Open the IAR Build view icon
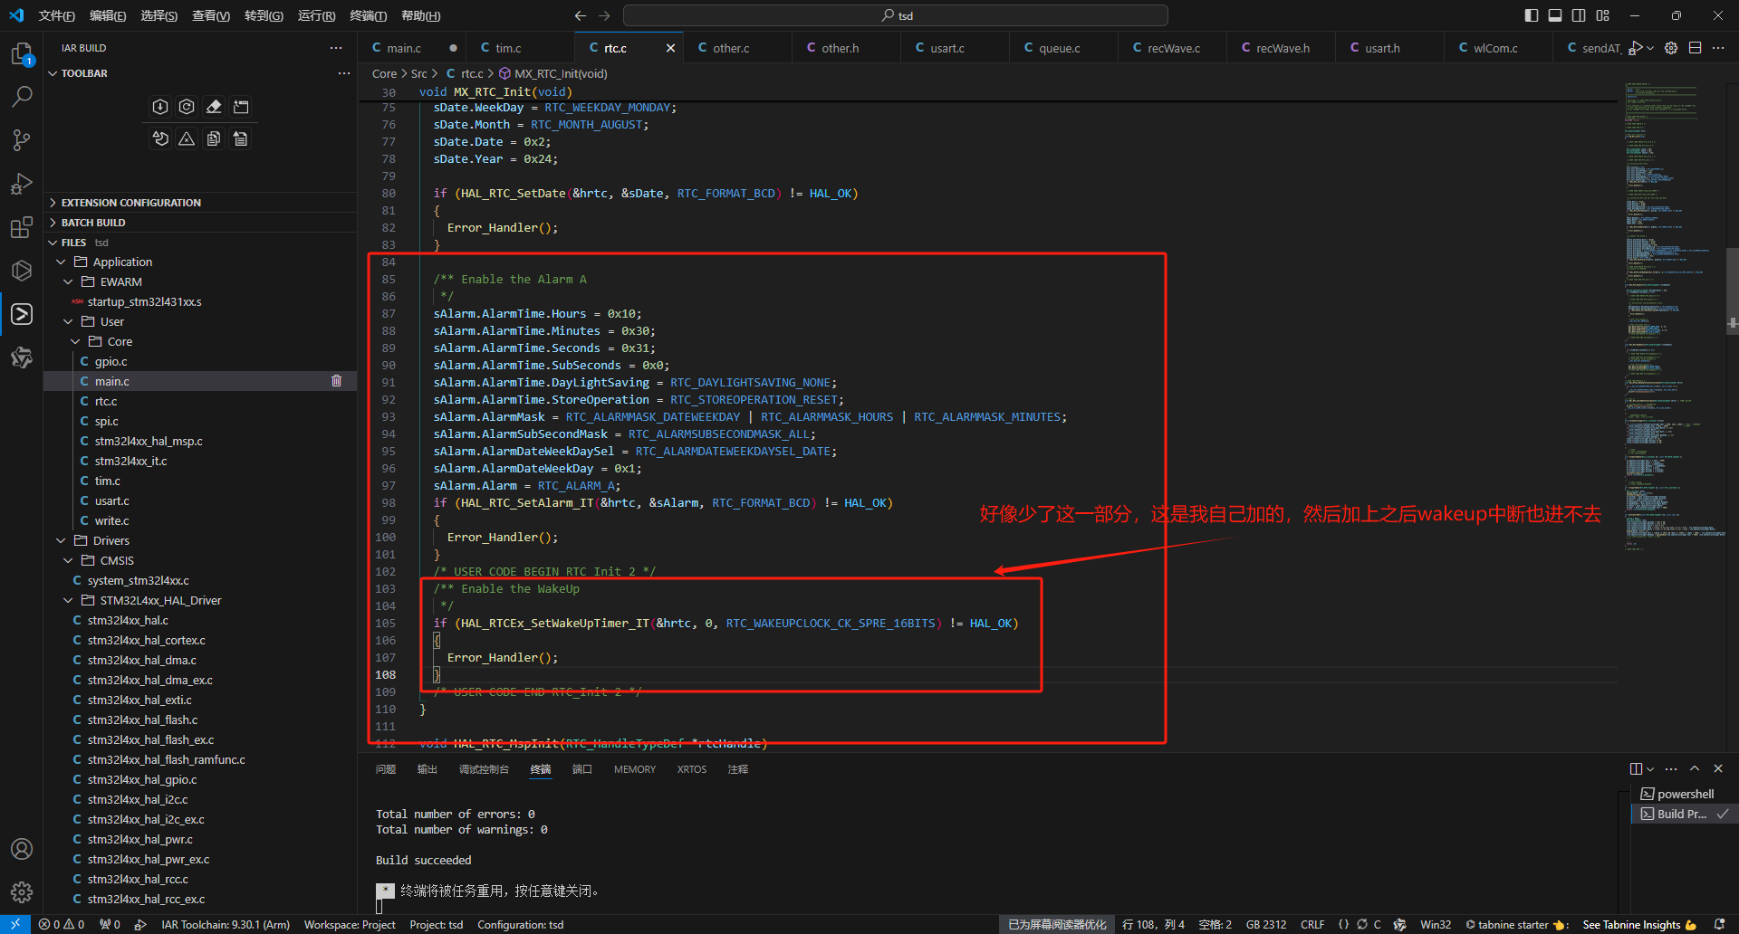This screenshot has width=1739, height=934. 22,314
